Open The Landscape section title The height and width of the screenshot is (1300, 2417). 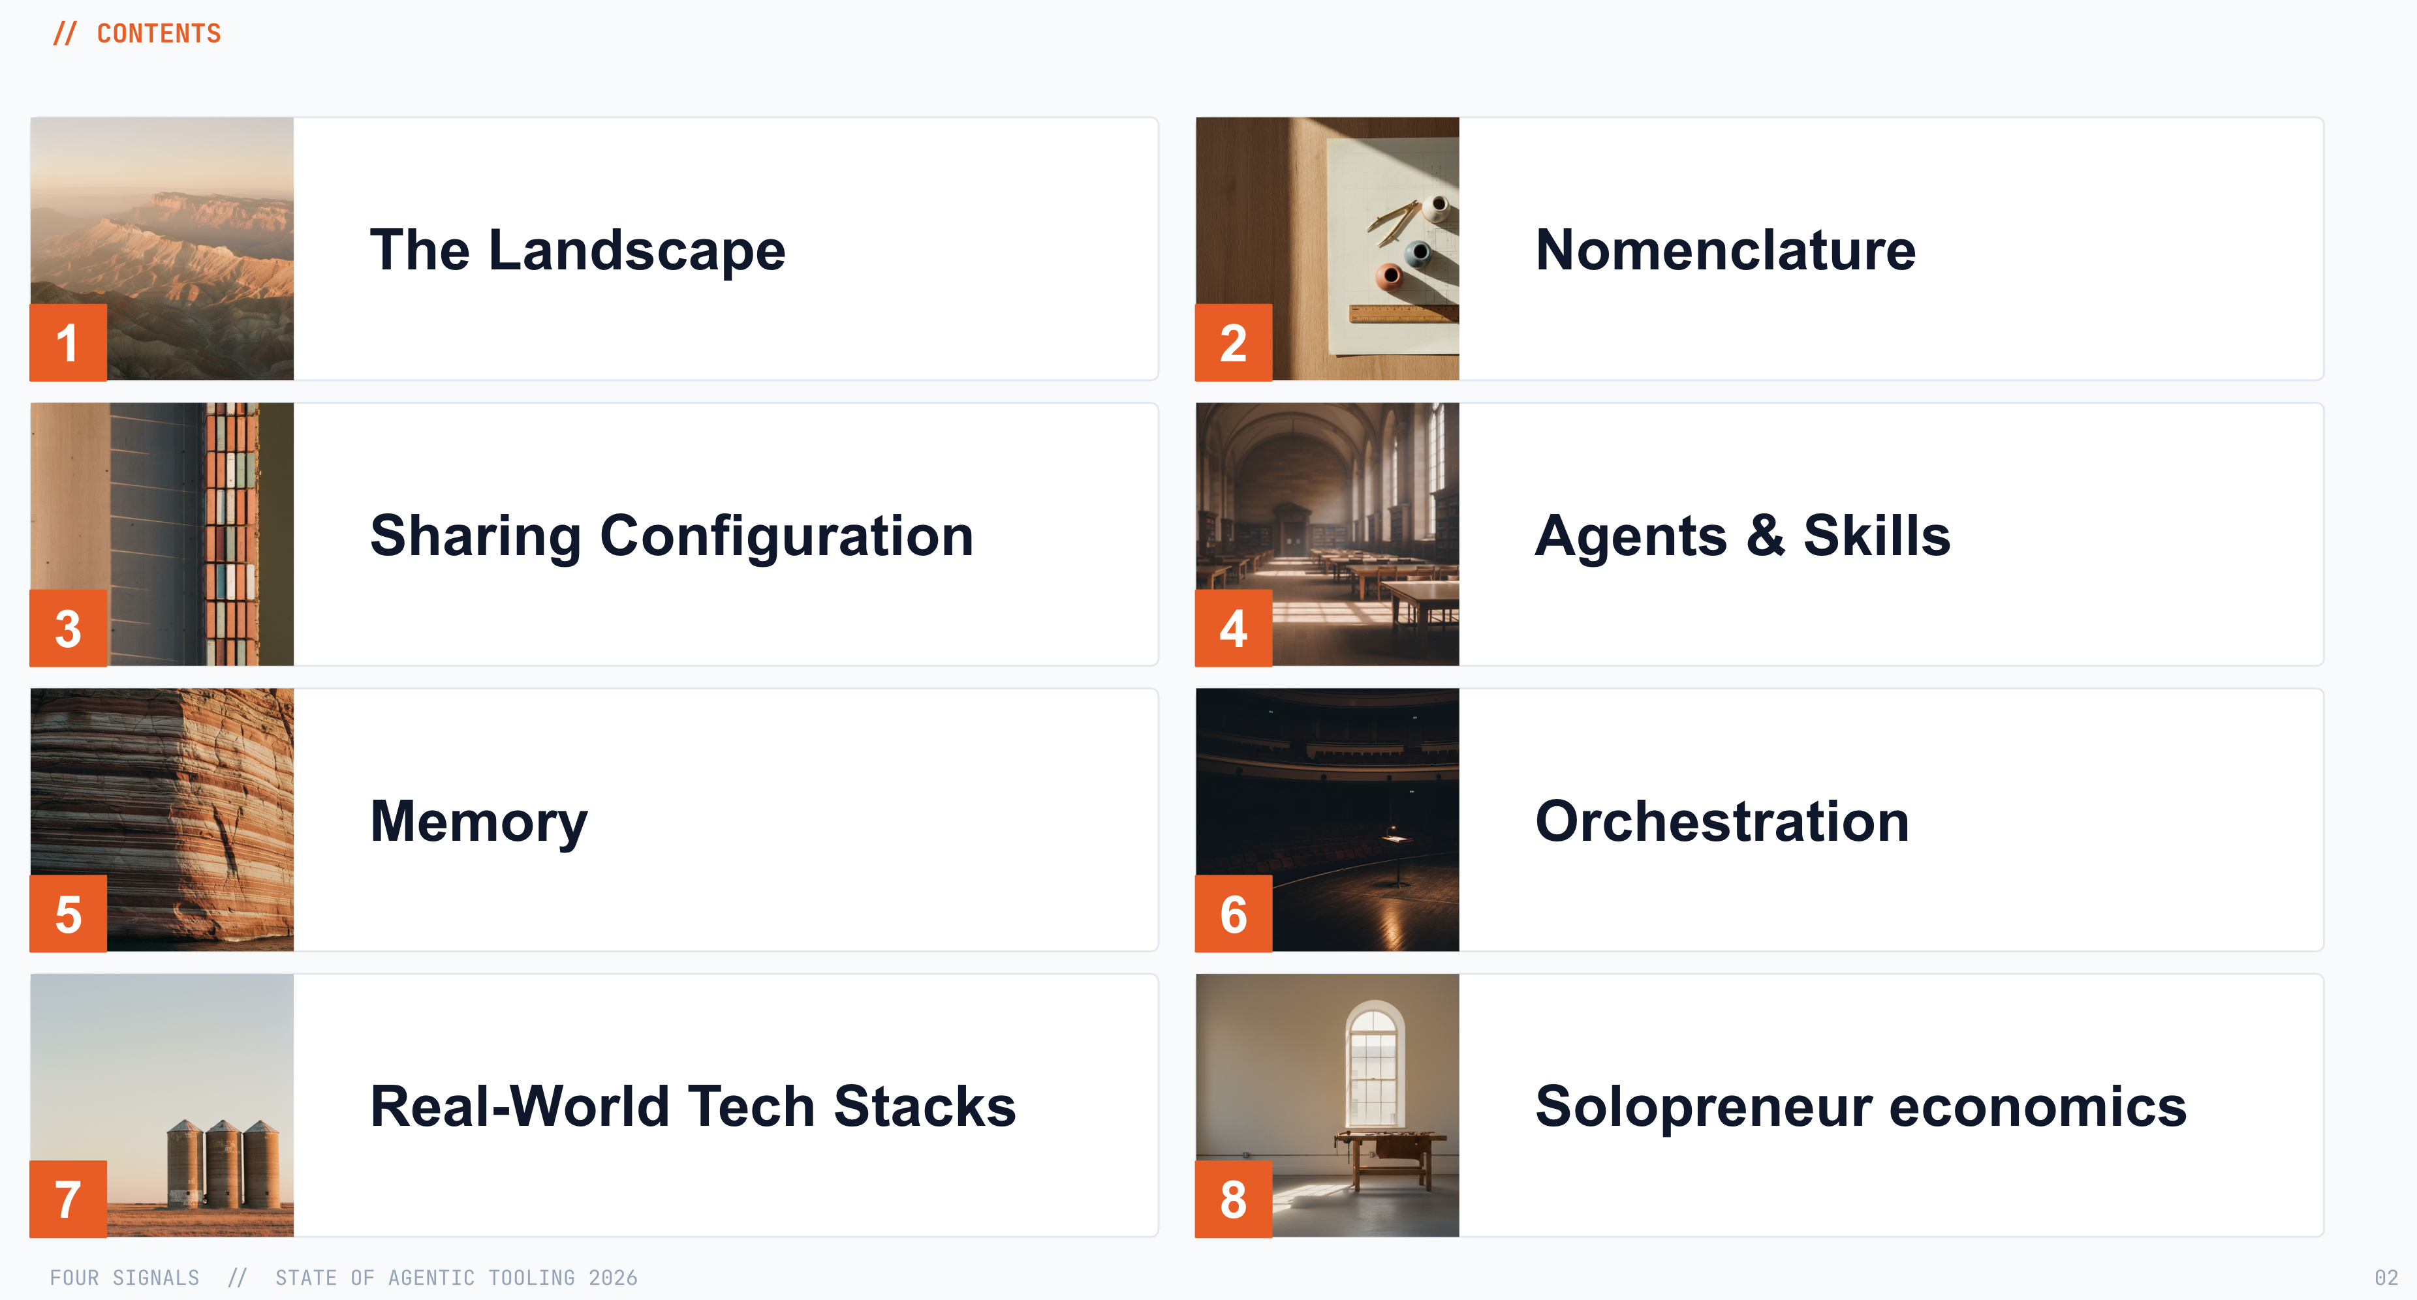pyautogui.click(x=577, y=250)
